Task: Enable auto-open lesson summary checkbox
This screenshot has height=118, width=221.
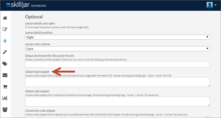Action: (x=26, y=27)
